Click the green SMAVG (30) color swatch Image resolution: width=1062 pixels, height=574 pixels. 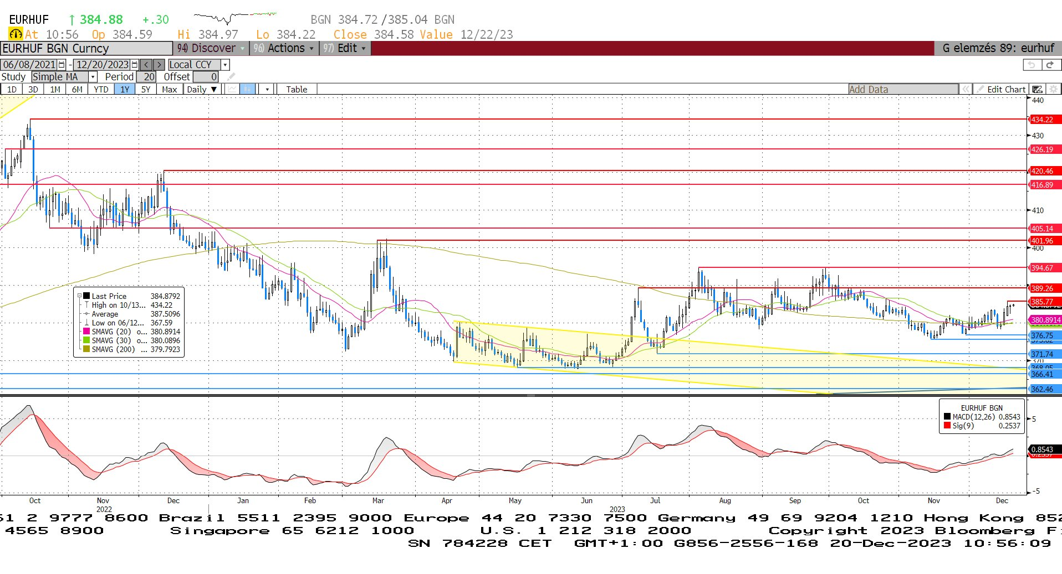[x=86, y=340]
